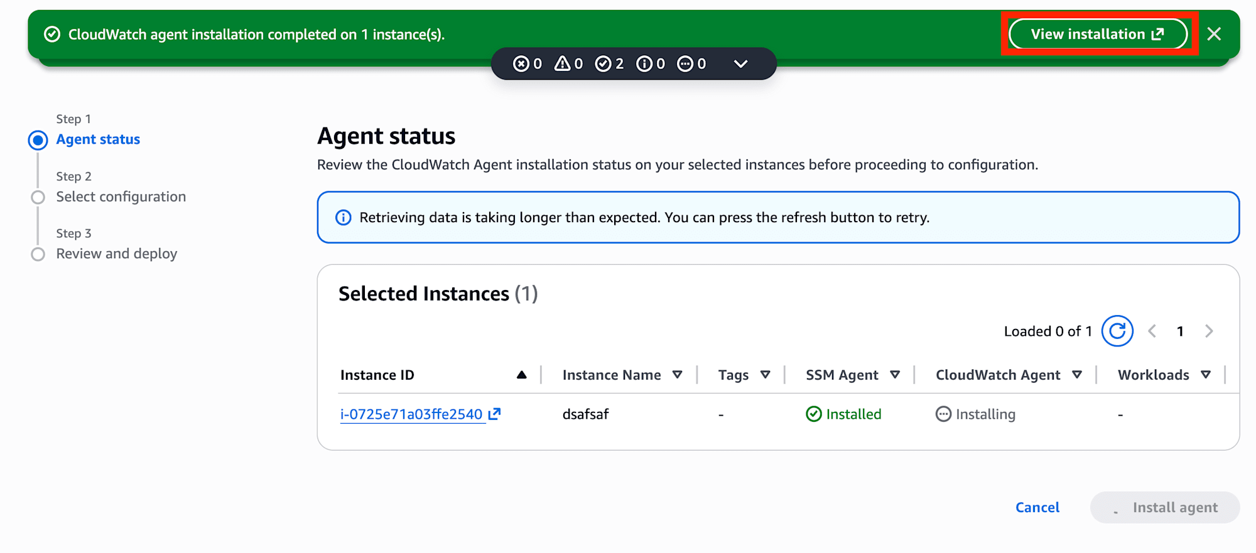Sort by CloudWatch Agent column arrow
The width and height of the screenshot is (1256, 553).
pos(1077,375)
